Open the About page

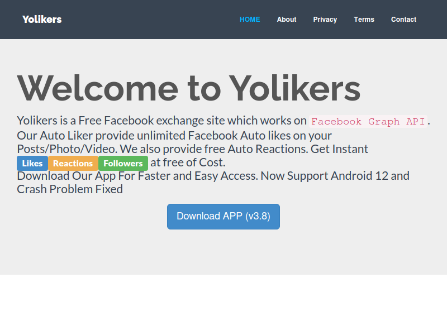[287, 20]
